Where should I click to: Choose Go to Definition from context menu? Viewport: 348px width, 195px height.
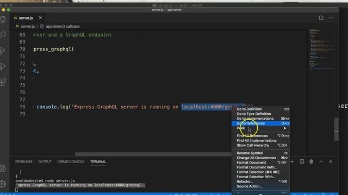coord(260,109)
